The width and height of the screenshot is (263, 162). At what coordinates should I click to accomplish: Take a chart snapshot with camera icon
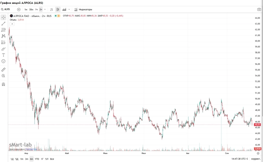[x=259, y=10]
